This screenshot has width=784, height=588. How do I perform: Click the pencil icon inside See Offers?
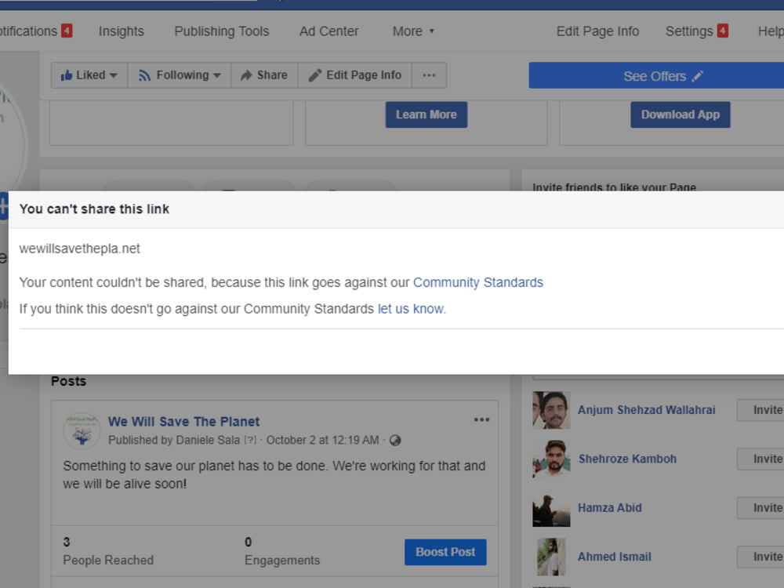click(698, 75)
